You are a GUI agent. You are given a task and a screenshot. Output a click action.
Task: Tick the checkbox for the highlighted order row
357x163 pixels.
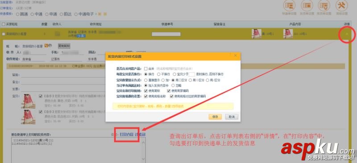(x=3, y=34)
